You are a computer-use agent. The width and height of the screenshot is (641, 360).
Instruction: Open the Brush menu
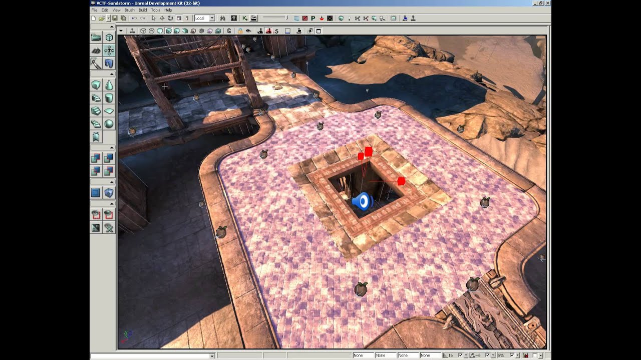pos(129,10)
